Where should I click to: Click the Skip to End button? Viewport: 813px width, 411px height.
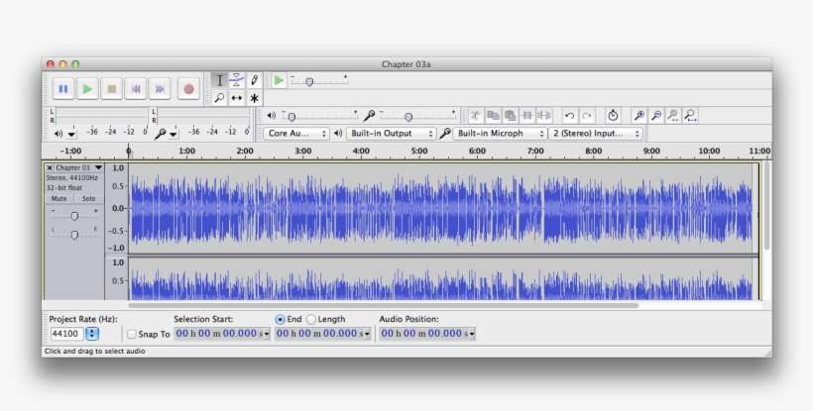click(159, 89)
